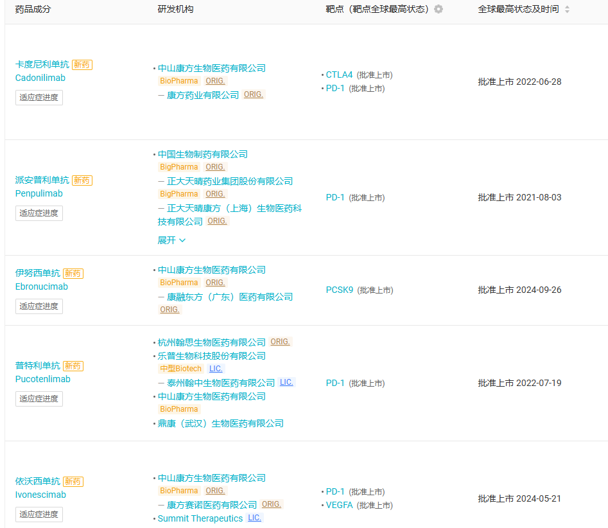The width and height of the screenshot is (608, 528).
Task: Open PD-1 target in Pucotenlimab row
Action: (335, 383)
